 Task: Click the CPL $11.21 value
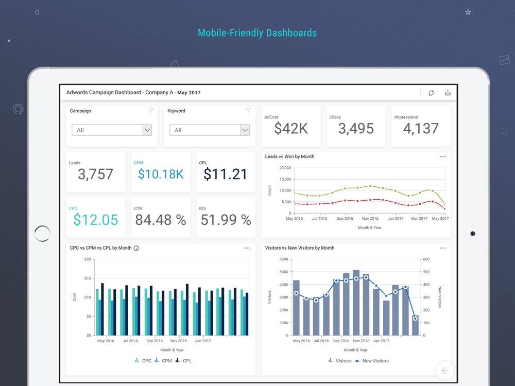coord(226,174)
